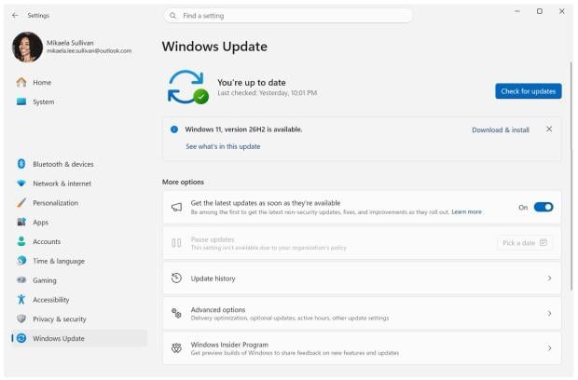Click the pause icon beside Pause updates
Viewport: 578px width, 380px height.
176,243
